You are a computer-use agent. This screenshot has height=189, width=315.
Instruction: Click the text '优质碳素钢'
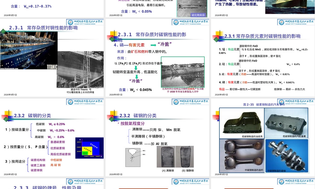58,148
